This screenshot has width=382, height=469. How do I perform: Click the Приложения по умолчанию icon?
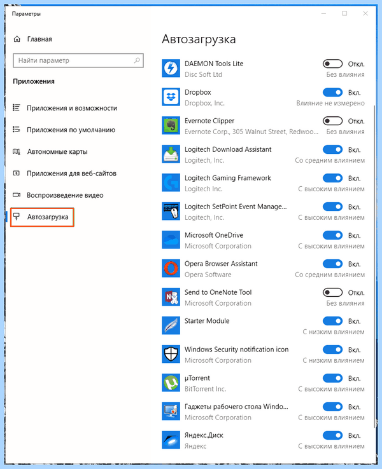[17, 130]
